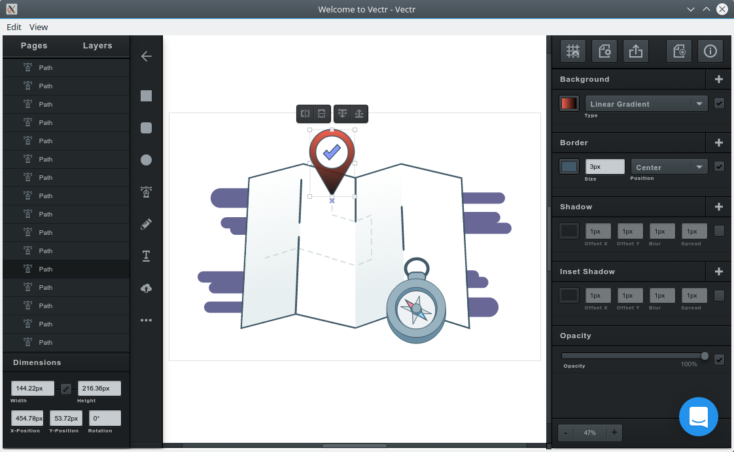Switch to the Pages tab
The height and width of the screenshot is (452, 734).
coord(34,45)
